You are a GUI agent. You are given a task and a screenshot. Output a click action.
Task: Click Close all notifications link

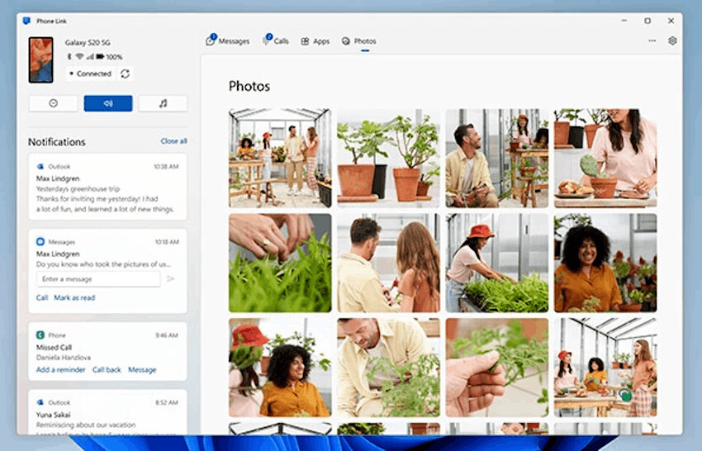173,141
